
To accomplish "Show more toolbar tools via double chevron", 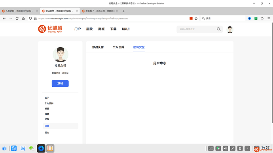I will [262, 19].
